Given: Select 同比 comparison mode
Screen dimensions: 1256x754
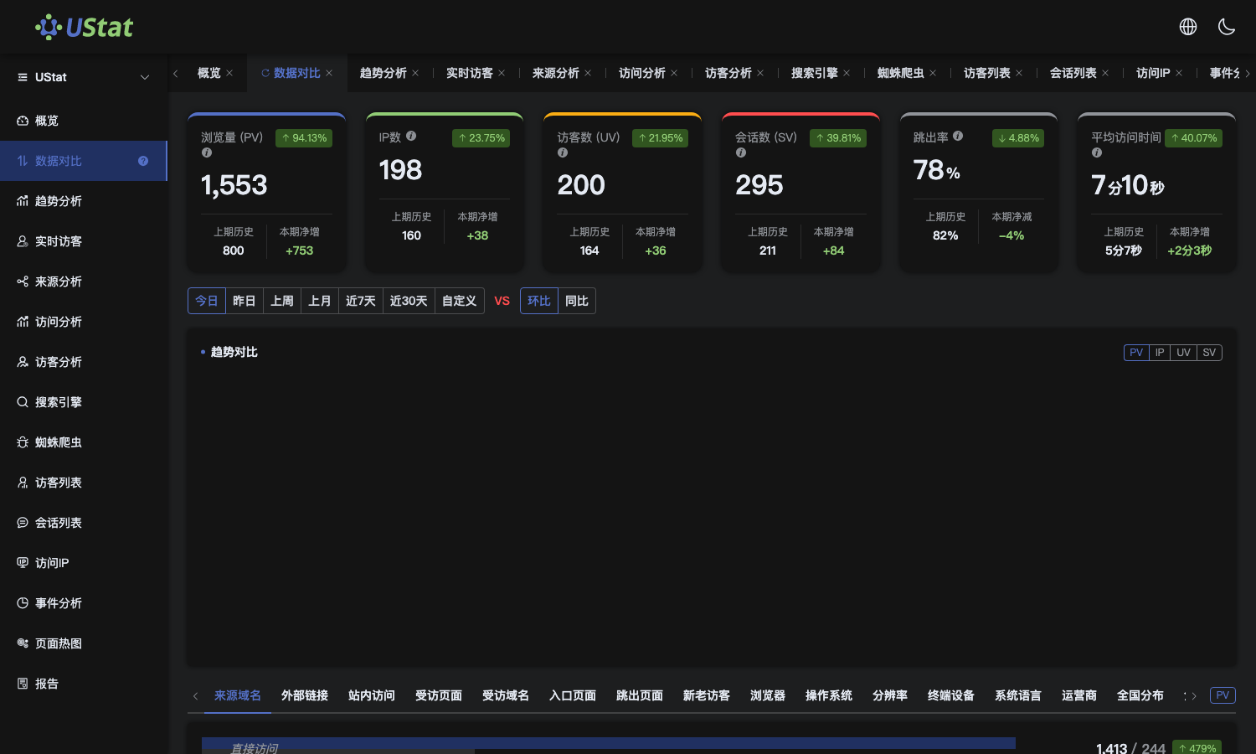Looking at the screenshot, I should [x=577, y=301].
